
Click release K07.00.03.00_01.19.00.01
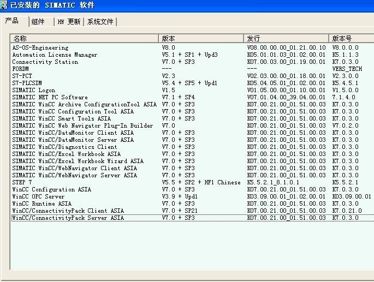[x=287, y=62]
